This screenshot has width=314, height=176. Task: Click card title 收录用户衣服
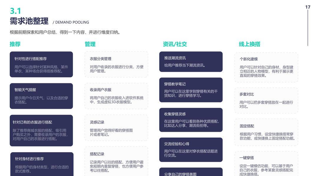pyautogui.click(x=100, y=90)
